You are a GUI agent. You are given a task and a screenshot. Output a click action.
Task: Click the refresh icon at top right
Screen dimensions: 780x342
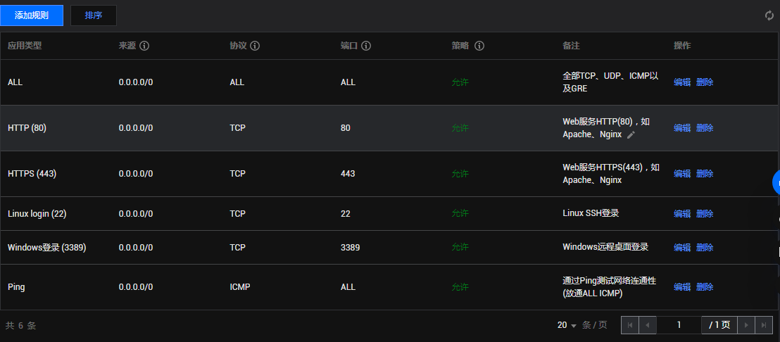[x=769, y=15]
